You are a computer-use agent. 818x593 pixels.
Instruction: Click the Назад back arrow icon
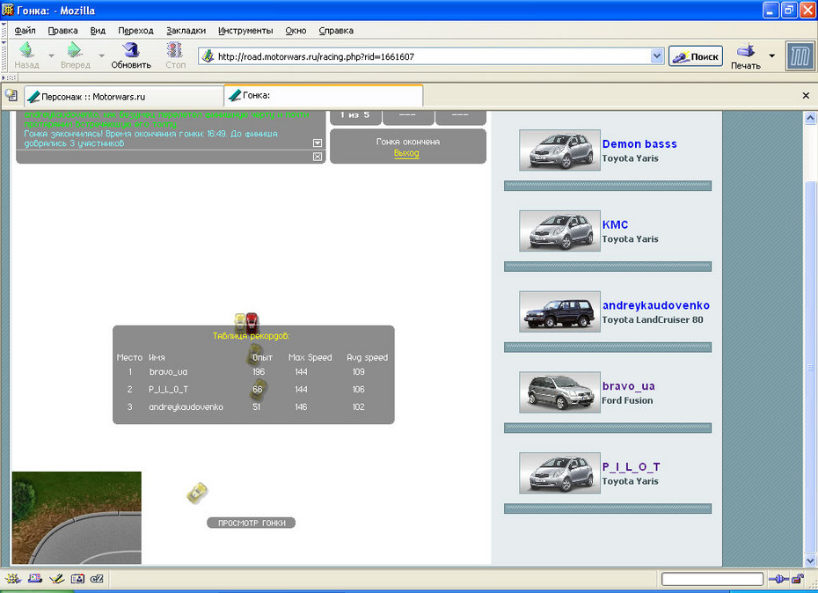(x=26, y=50)
